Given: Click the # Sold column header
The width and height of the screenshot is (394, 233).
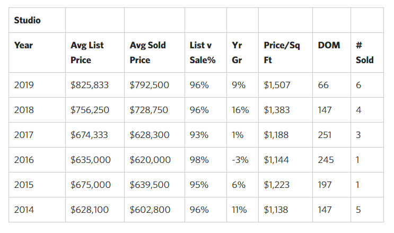Looking at the screenshot, I should click(x=364, y=53).
